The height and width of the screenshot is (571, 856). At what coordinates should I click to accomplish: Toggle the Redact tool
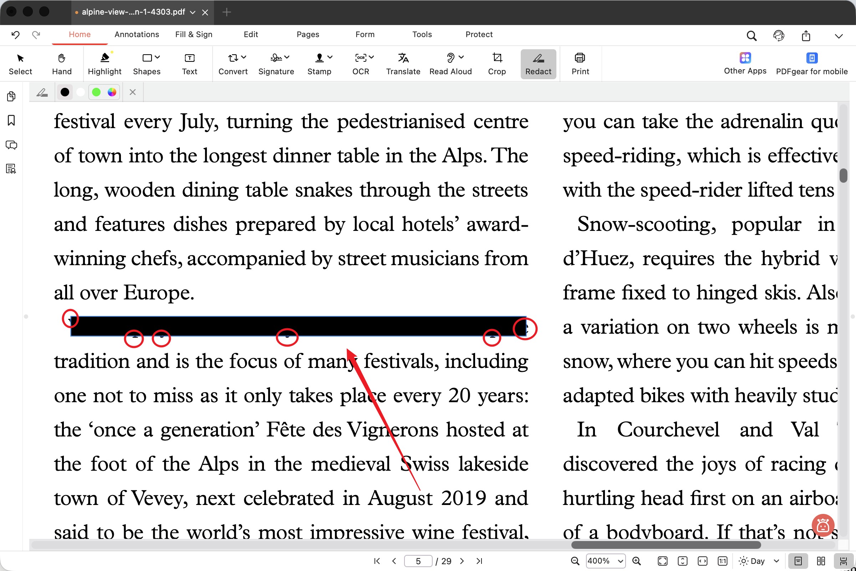coord(538,64)
